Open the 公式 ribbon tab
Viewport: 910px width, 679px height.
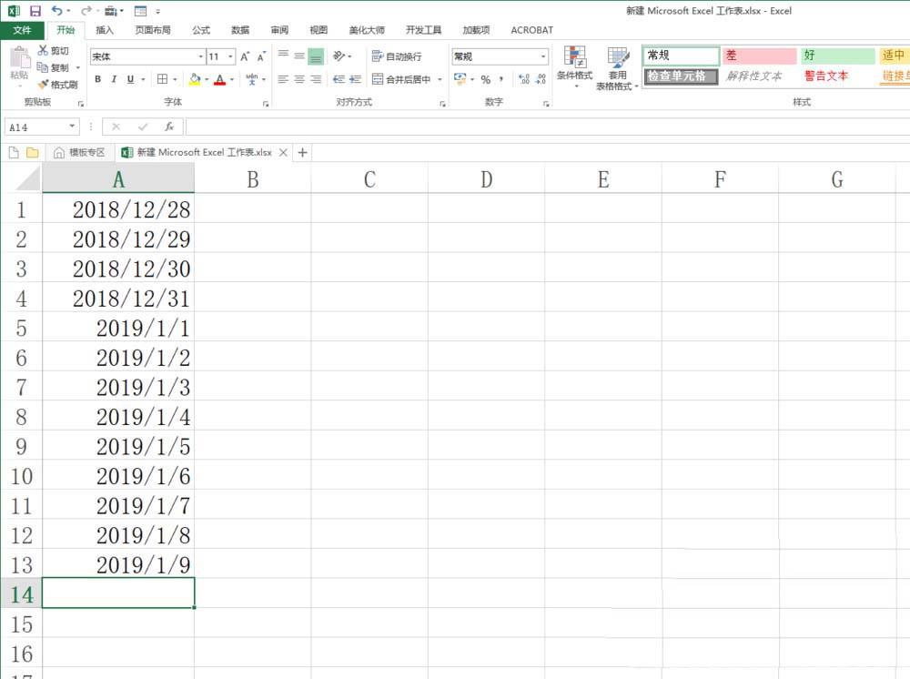click(201, 30)
